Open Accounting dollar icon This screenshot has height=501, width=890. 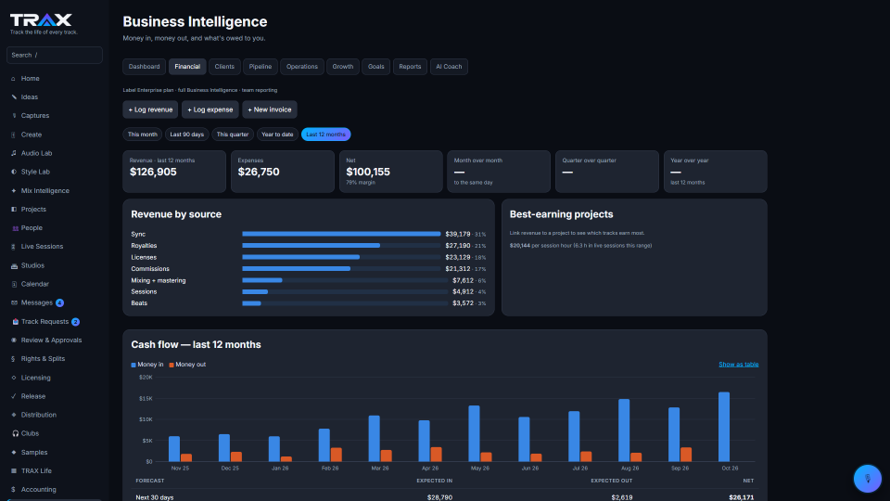pyautogui.click(x=14, y=490)
